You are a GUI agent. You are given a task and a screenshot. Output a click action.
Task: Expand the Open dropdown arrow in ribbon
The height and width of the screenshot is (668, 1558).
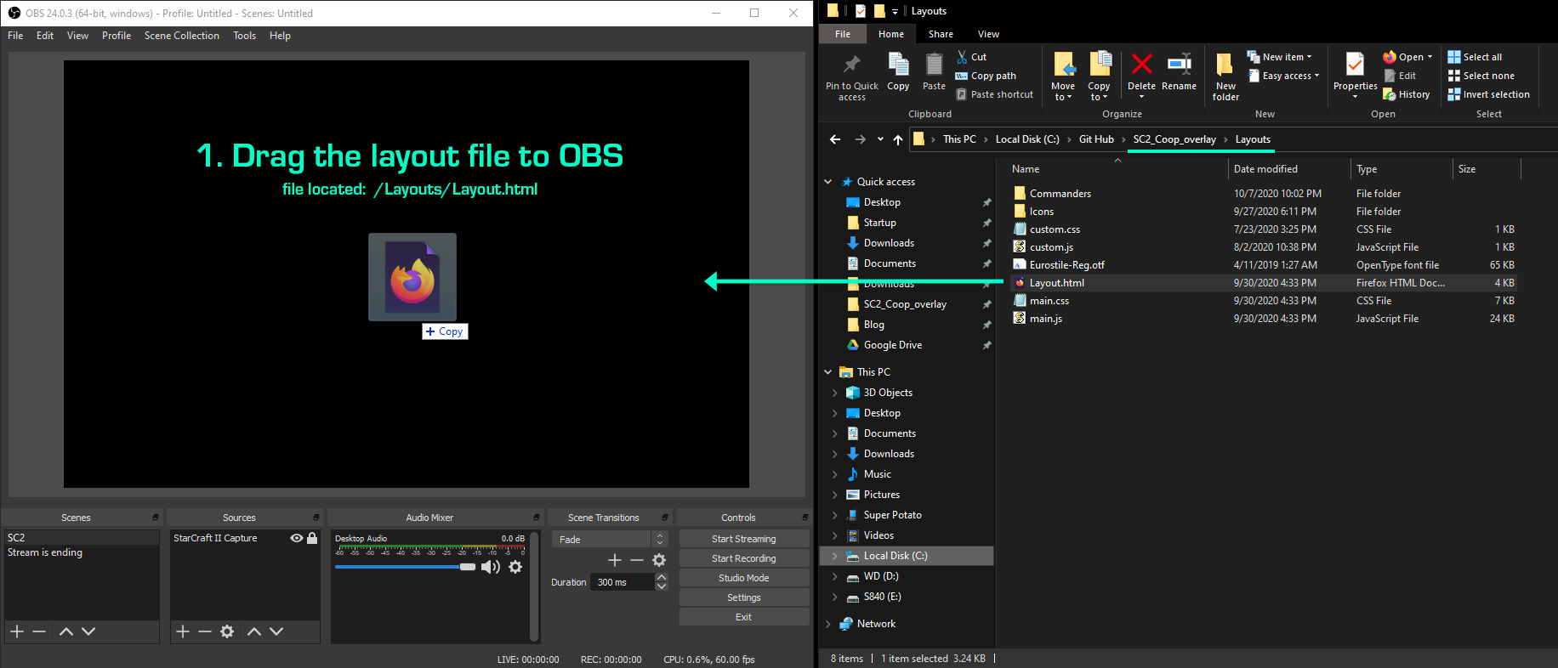pyautogui.click(x=1430, y=57)
